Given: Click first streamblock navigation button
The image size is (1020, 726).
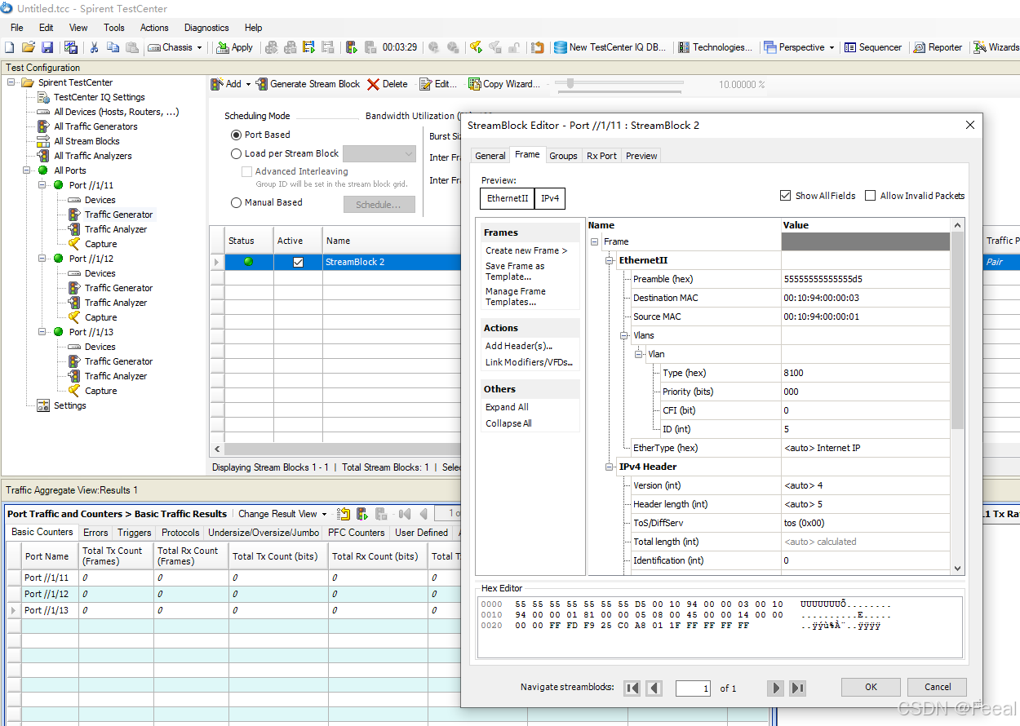Looking at the screenshot, I should pos(632,688).
